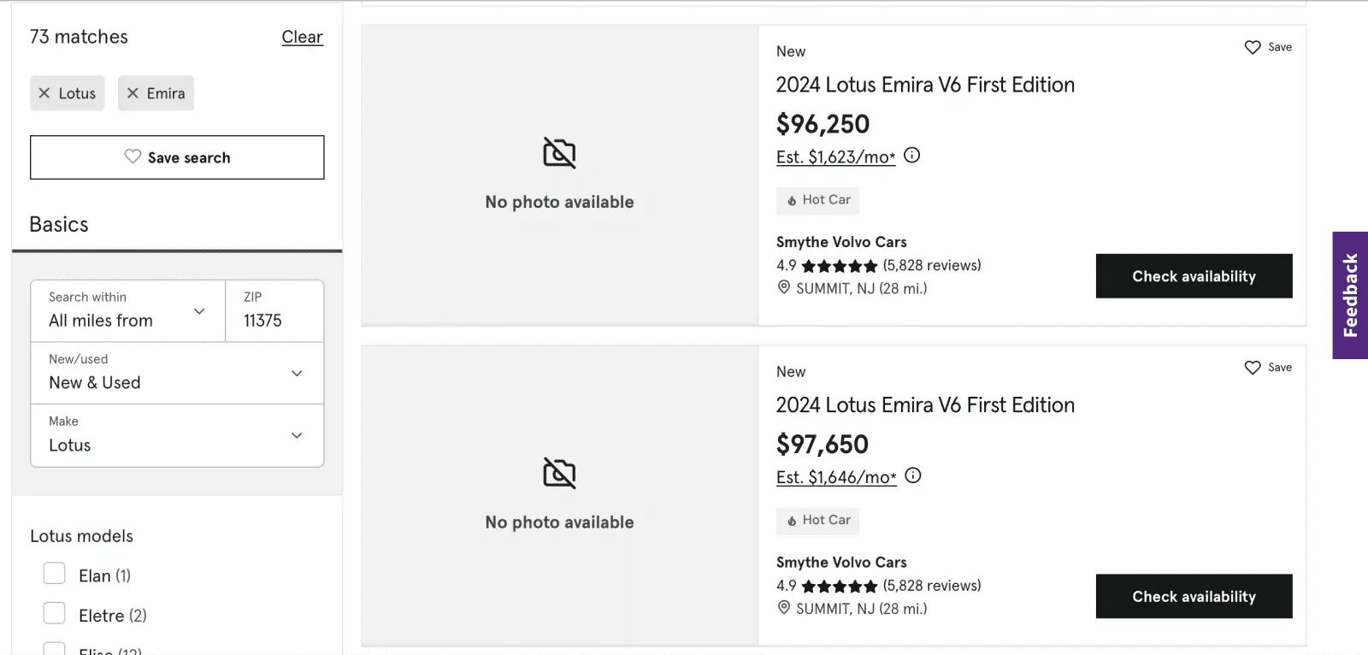The width and height of the screenshot is (1368, 655).
Task: Check availability of the $96,250 Emira
Action: click(x=1194, y=276)
